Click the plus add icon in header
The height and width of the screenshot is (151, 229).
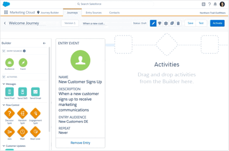pos(204,4)
